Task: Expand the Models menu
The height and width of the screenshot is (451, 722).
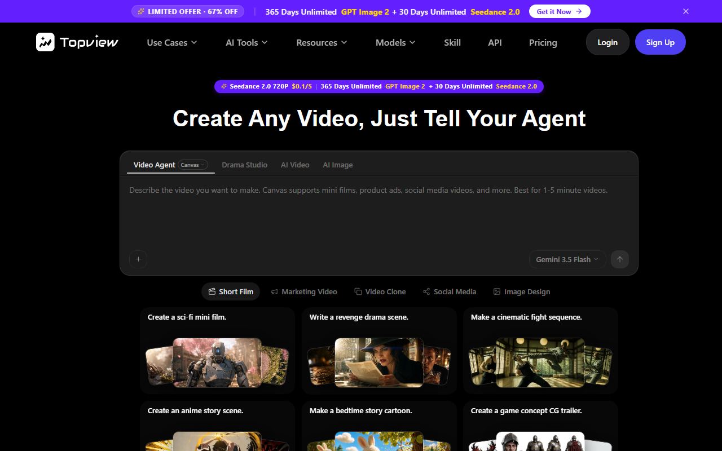Action: 395,42
